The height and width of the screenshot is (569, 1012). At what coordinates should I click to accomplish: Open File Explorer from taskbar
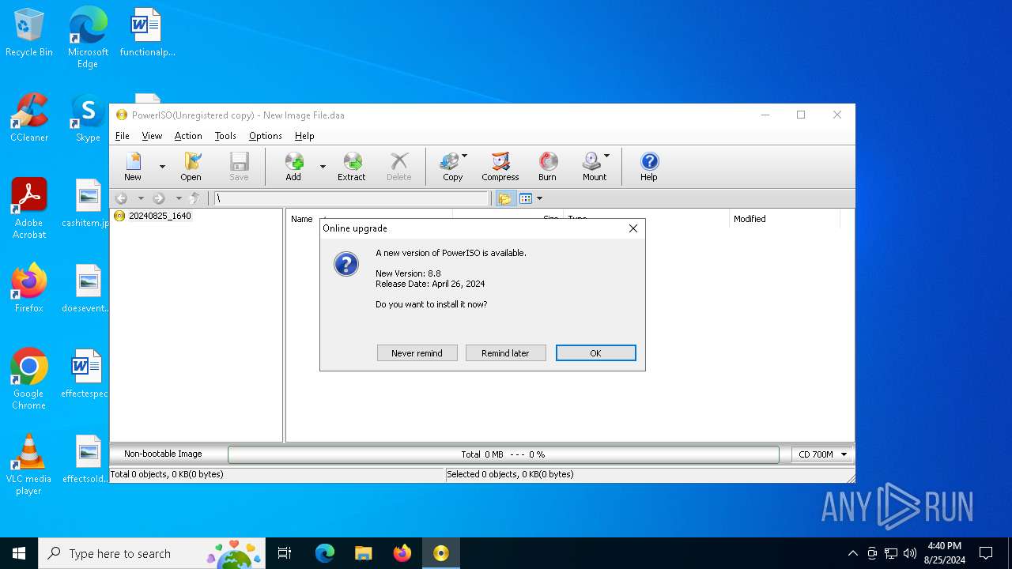tap(363, 553)
